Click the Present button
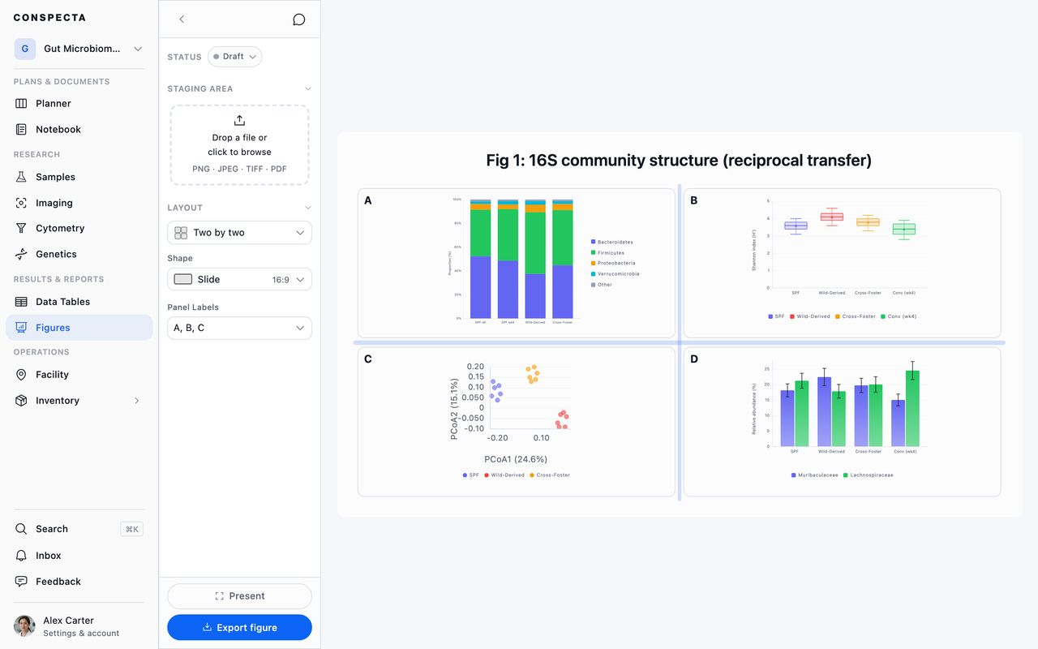Screen dimensions: 1038x649 239,596
